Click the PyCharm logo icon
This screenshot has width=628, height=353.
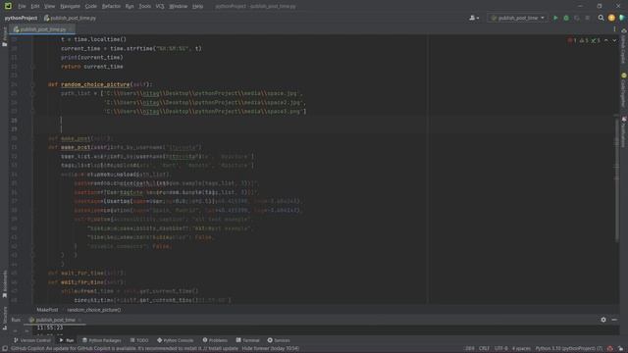click(x=8, y=6)
